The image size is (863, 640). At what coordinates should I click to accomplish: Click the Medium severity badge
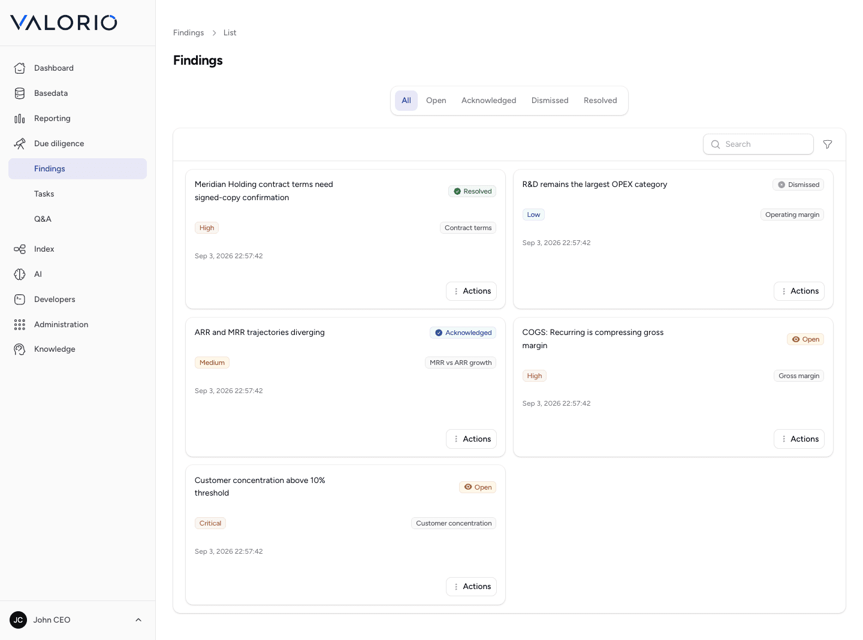click(x=212, y=363)
